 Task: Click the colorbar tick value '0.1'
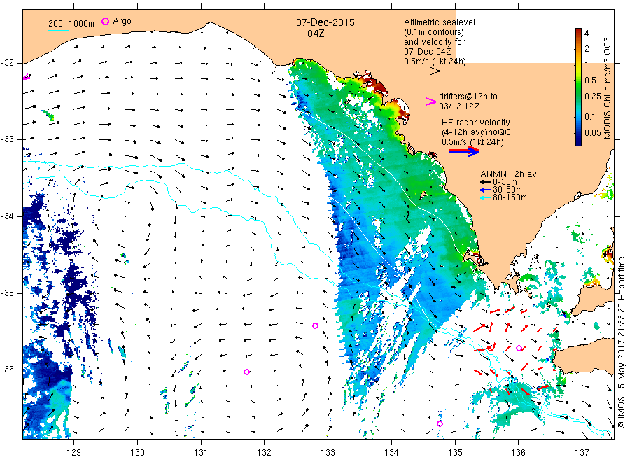590,116
